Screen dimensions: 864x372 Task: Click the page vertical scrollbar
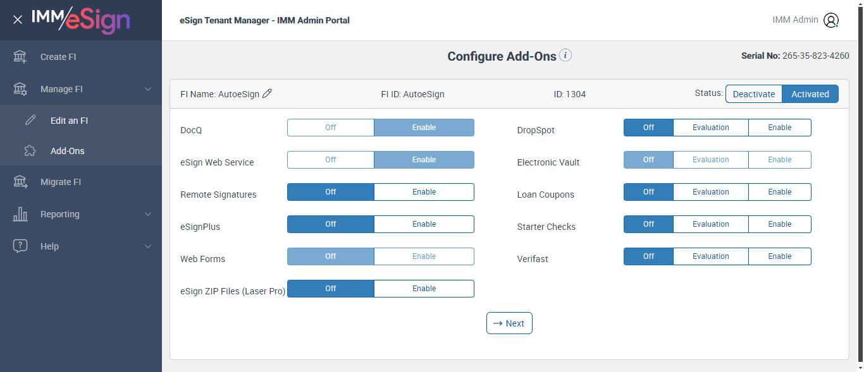pyautogui.click(x=860, y=189)
